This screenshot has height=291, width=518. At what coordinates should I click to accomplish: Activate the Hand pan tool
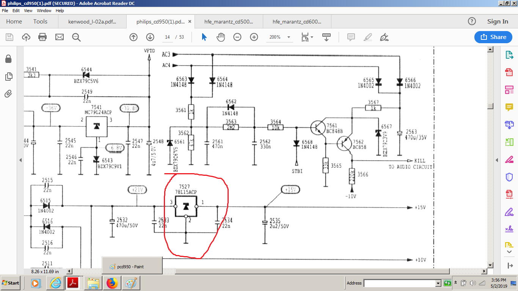point(221,37)
